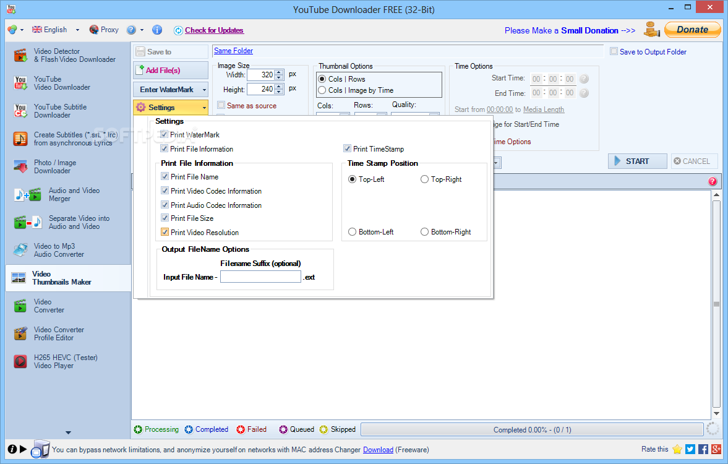Click Check for Updates link
728x464 pixels.
pyautogui.click(x=214, y=30)
